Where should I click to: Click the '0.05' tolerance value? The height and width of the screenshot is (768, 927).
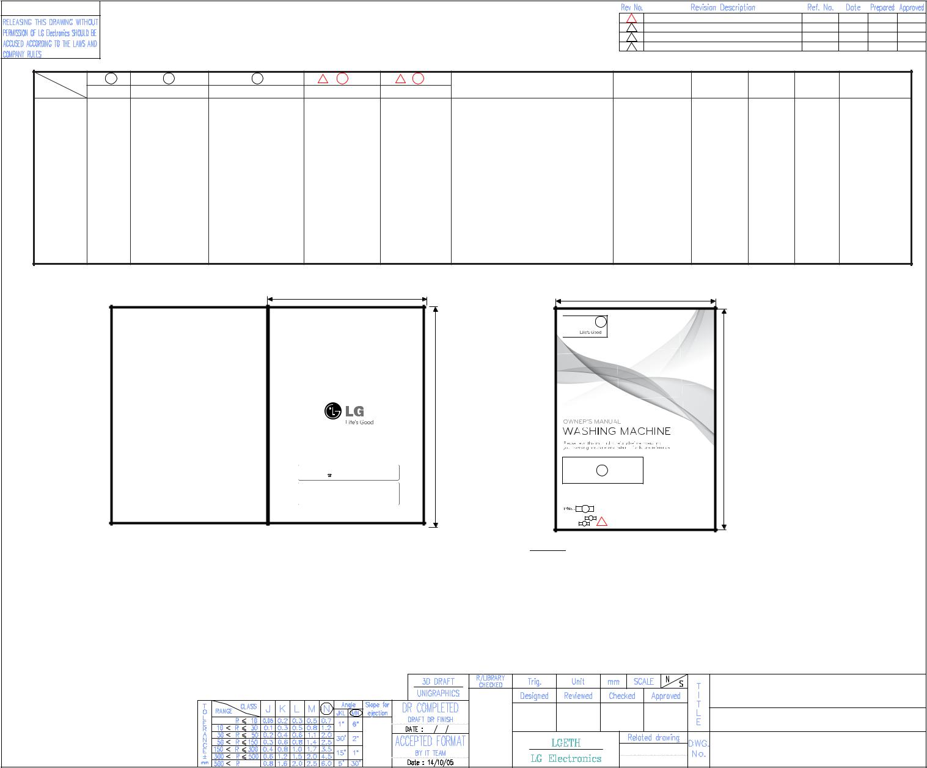(x=268, y=721)
